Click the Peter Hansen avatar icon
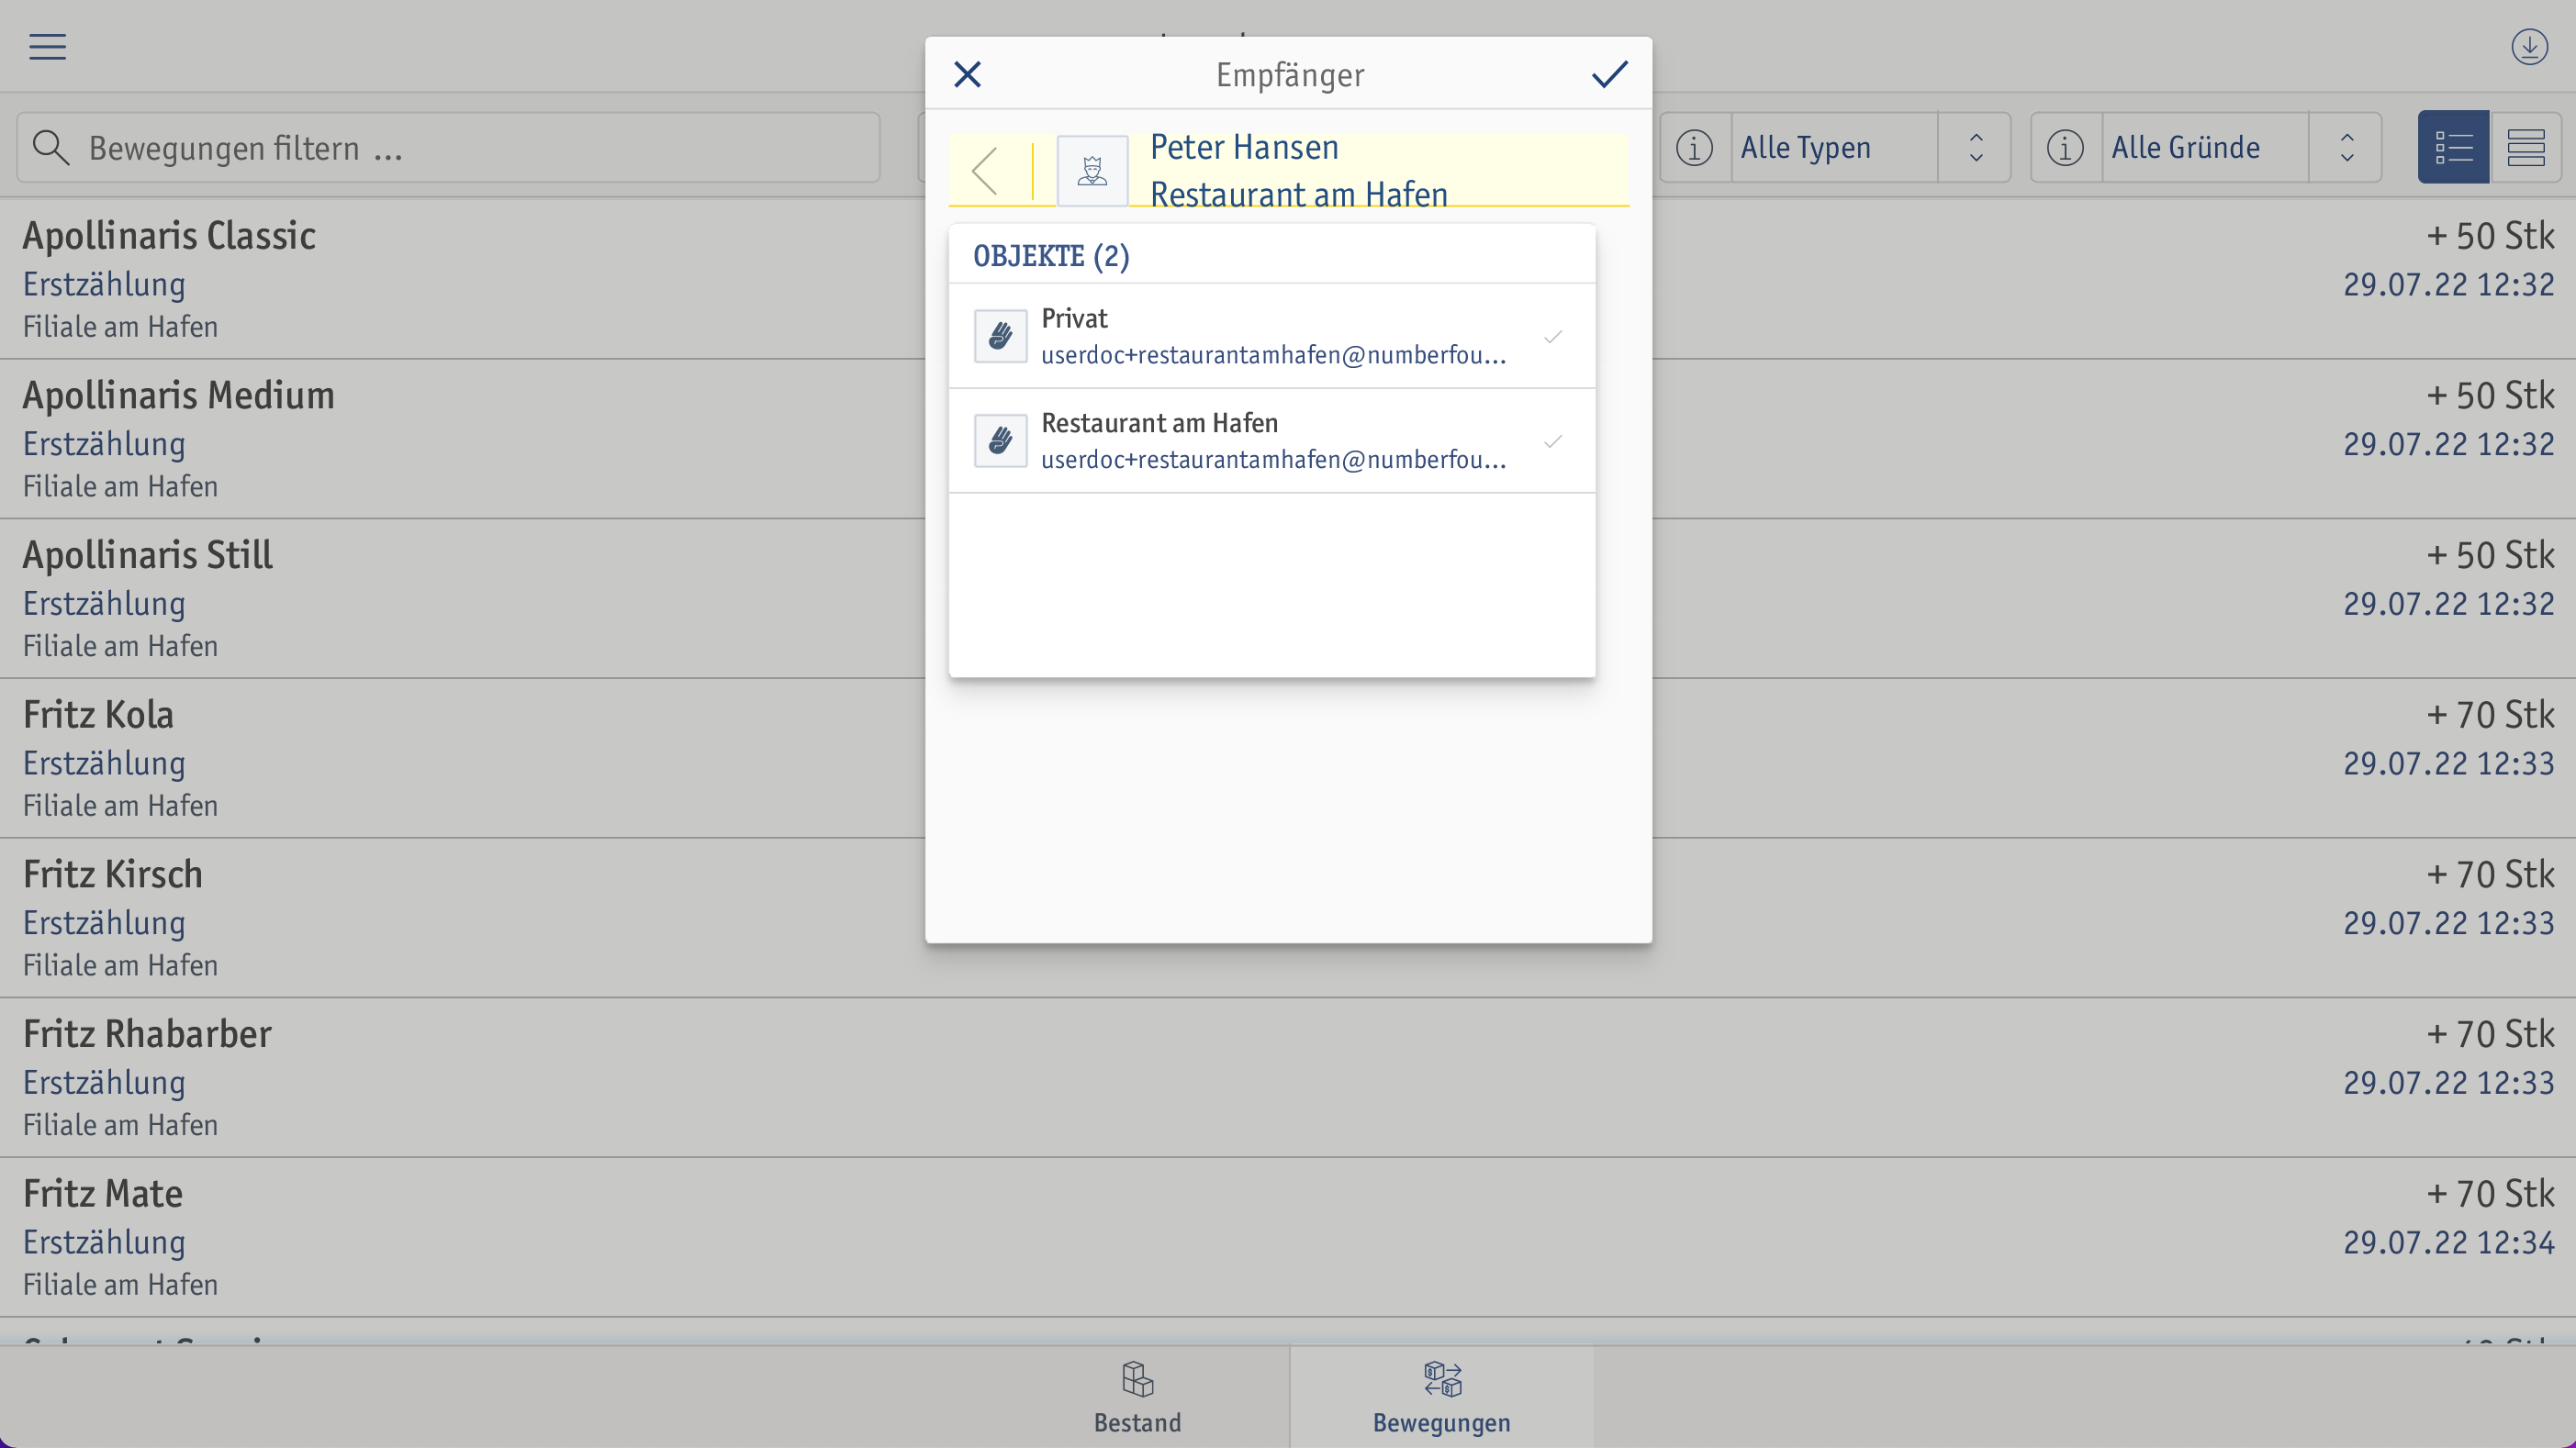 click(x=1092, y=171)
